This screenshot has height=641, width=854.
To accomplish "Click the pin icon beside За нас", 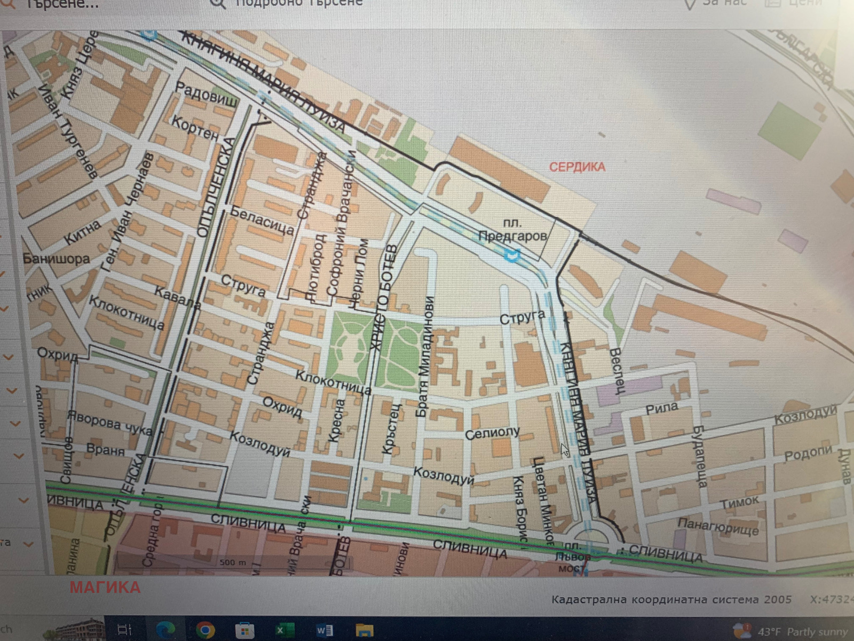I will (690, 4).
